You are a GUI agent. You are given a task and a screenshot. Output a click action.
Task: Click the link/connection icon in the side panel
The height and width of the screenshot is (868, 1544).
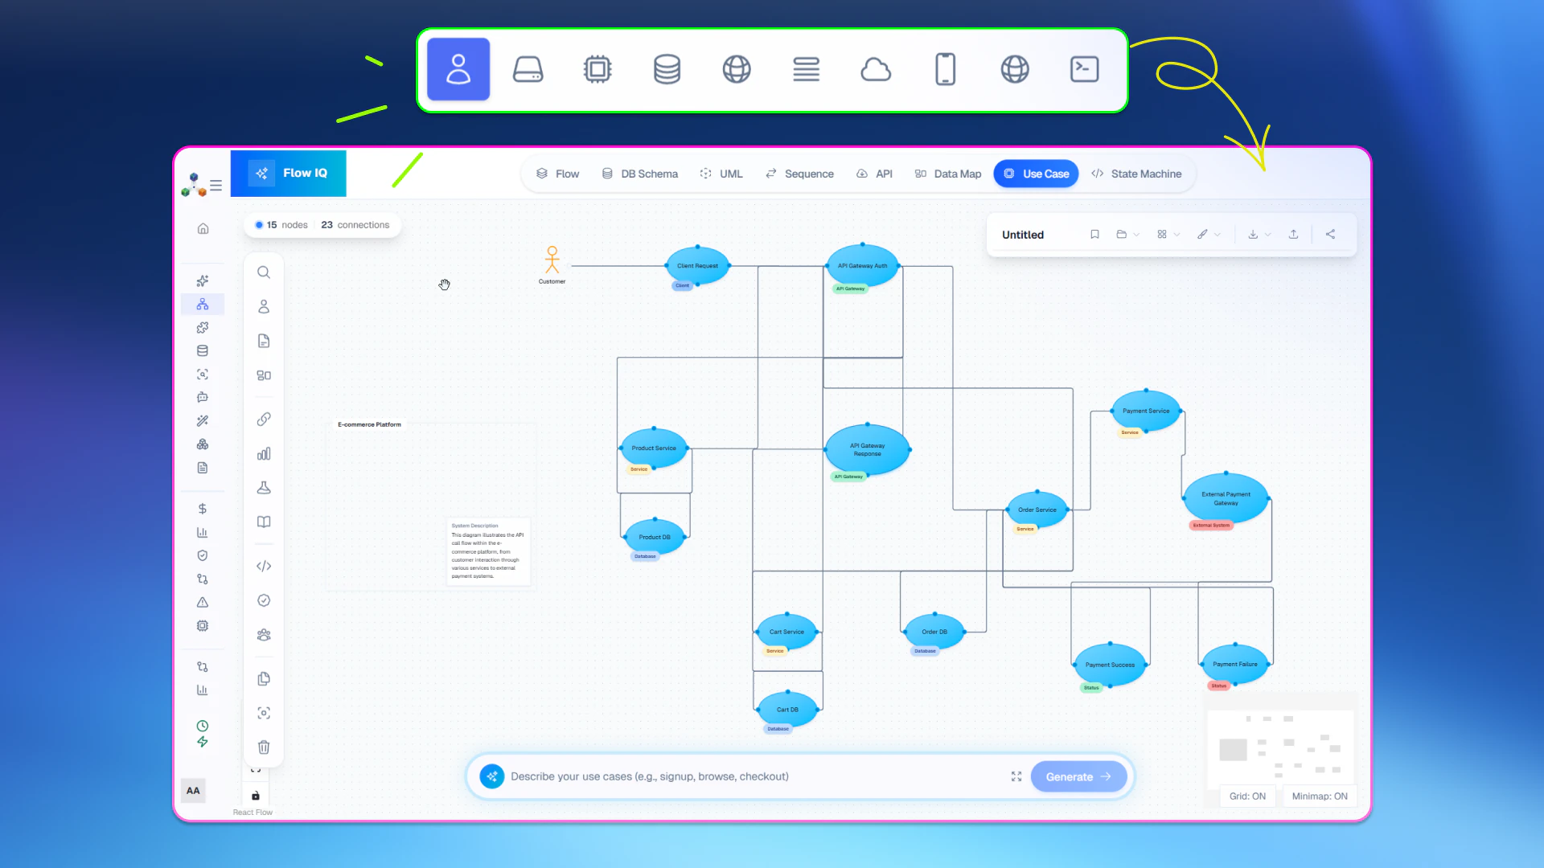point(263,419)
